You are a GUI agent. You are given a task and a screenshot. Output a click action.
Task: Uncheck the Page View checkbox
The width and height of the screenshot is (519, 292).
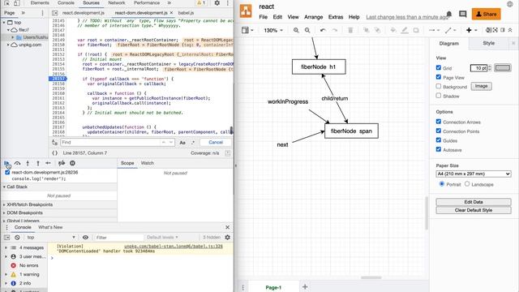(439, 77)
